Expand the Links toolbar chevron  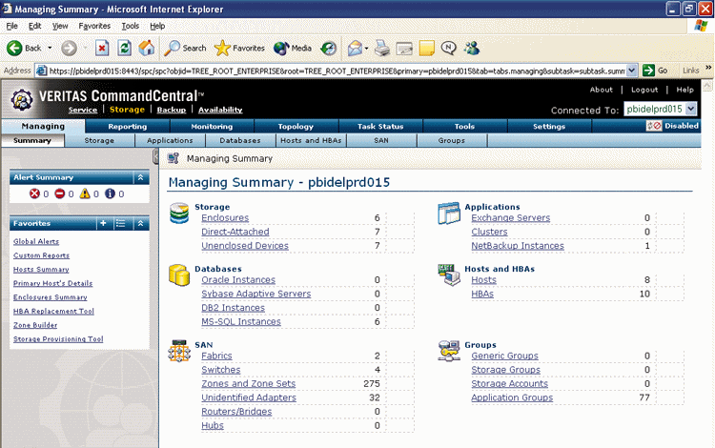(708, 68)
